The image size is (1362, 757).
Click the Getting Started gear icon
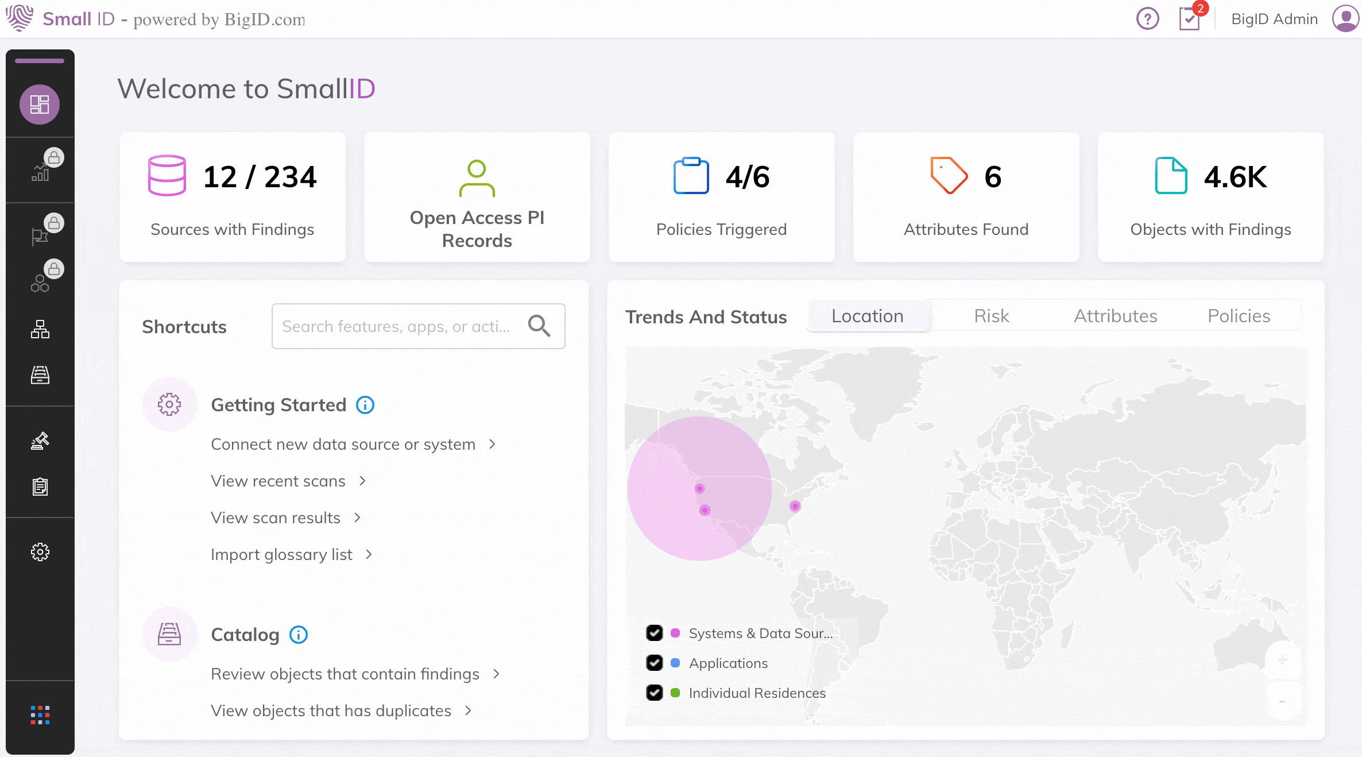point(169,404)
